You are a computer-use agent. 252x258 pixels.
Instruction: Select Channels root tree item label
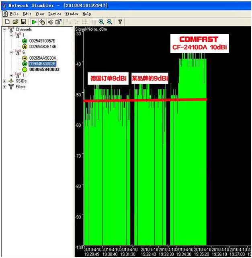[x=24, y=29]
